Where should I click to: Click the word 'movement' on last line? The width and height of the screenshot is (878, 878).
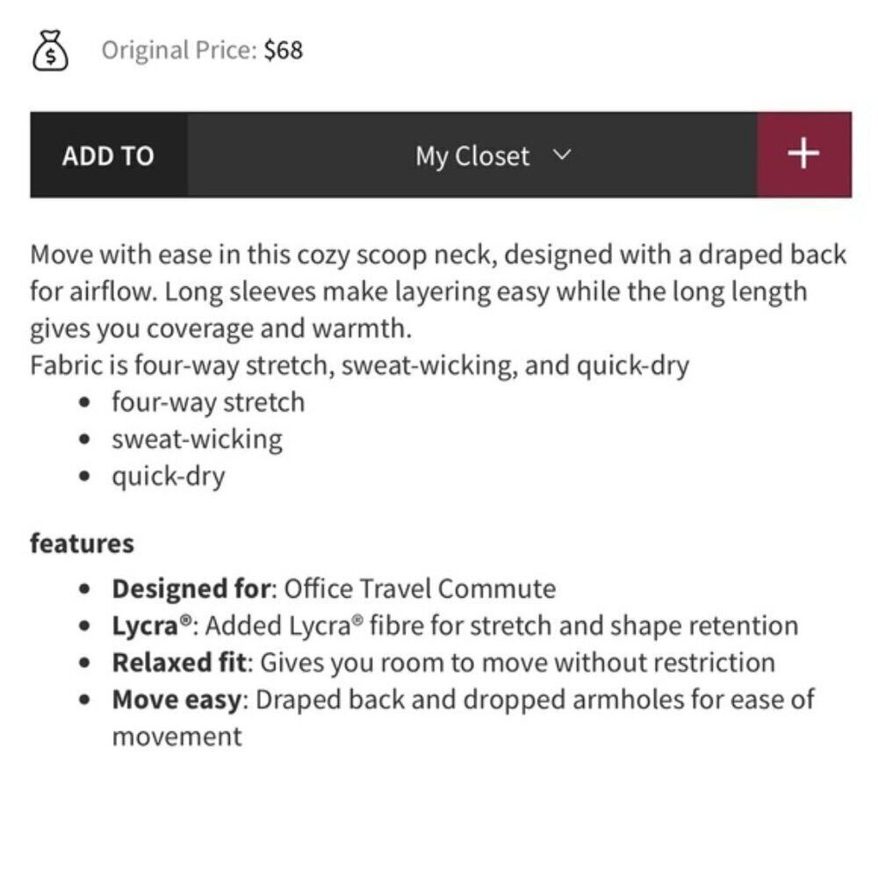(177, 737)
